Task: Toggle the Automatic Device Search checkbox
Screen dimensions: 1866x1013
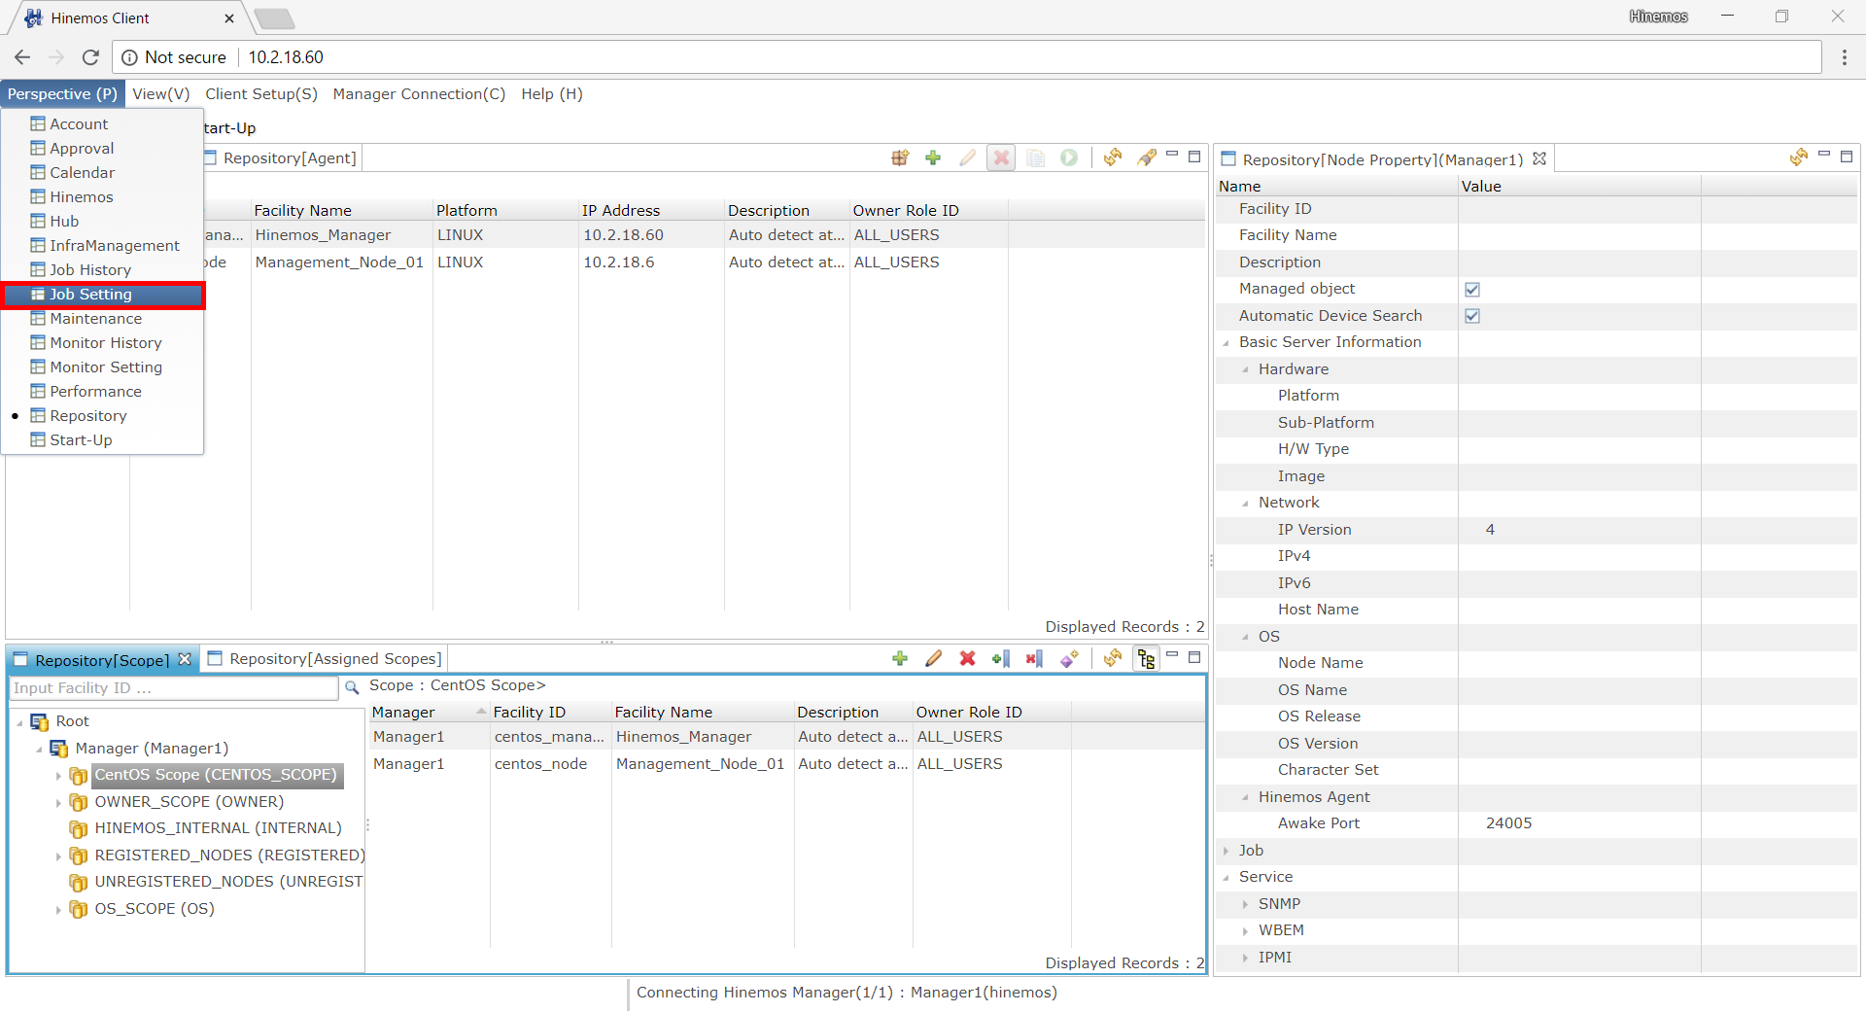Action: pyautogui.click(x=1472, y=316)
